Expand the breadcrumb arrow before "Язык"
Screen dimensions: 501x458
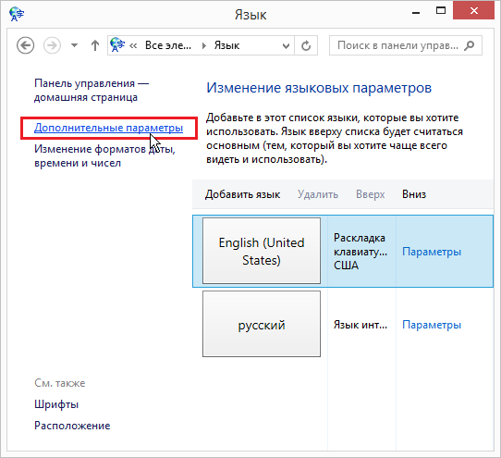pos(204,45)
